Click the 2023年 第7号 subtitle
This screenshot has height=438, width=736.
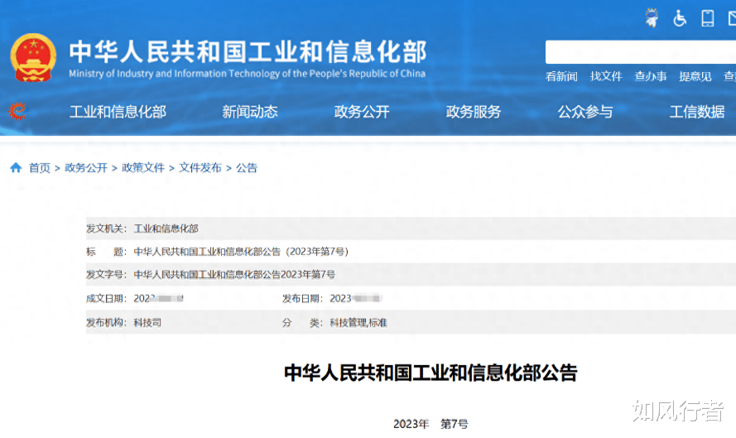tap(431, 424)
